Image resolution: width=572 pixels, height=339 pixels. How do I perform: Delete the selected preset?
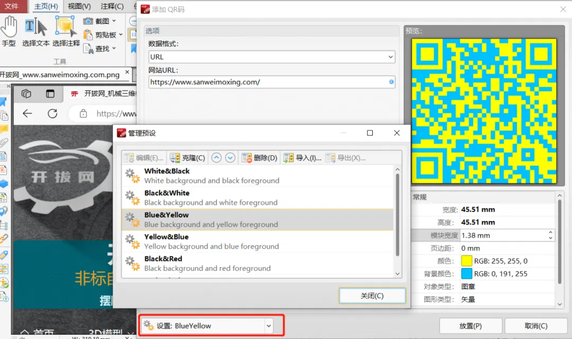coord(260,158)
